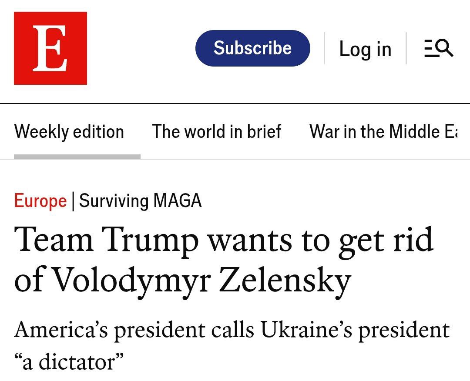Click the Log in link
Image resolution: width=470 pixels, height=381 pixels.
365,49
